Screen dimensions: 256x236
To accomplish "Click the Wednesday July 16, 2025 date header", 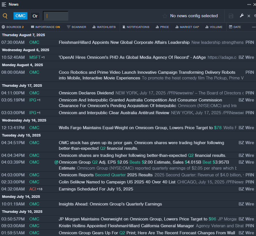I will 24,120.
